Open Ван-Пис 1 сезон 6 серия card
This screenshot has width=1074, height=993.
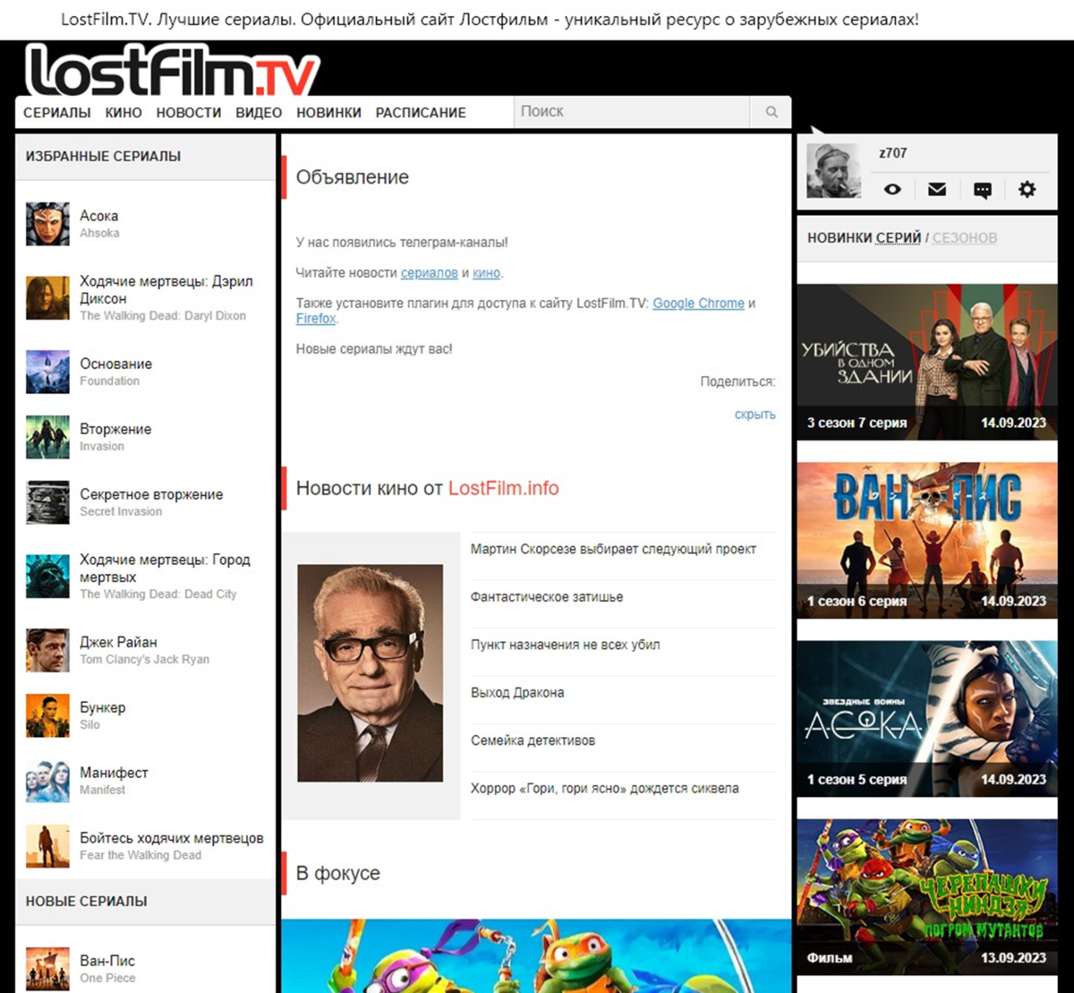pyautogui.click(x=926, y=540)
